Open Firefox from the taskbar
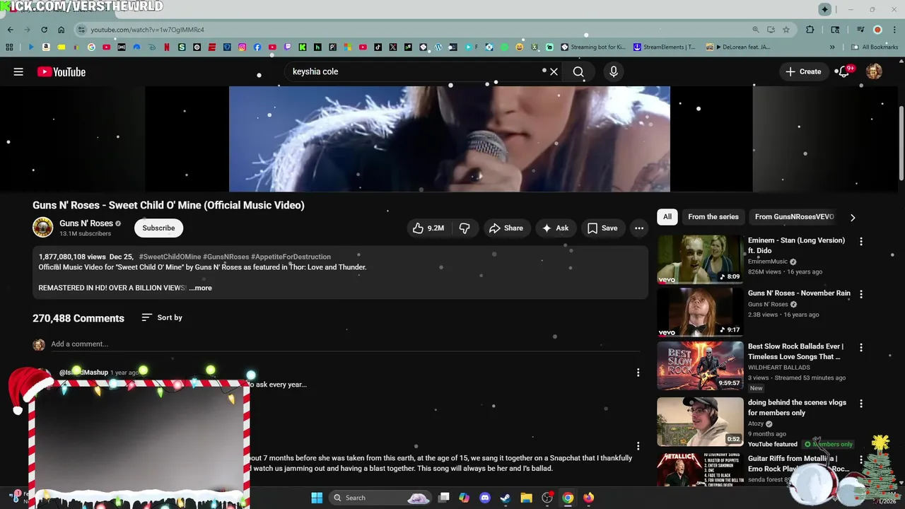Screen dimensions: 905x509 coord(588,498)
